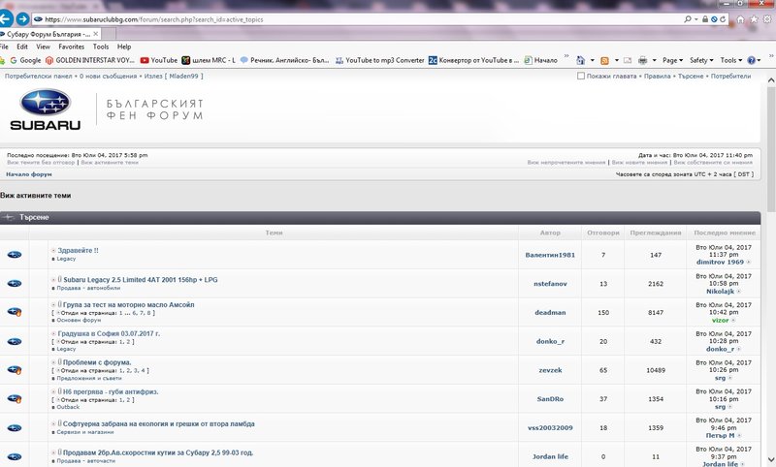Click hot topic icon for Група за тест row

[15, 312]
